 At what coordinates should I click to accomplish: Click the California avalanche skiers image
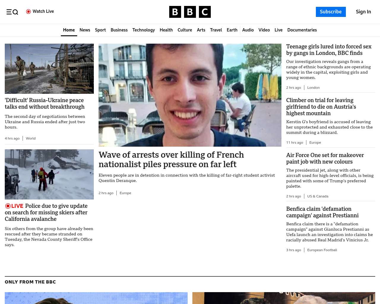pos(49,174)
